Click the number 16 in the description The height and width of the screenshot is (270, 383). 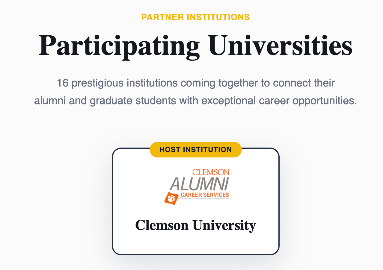tap(63, 83)
